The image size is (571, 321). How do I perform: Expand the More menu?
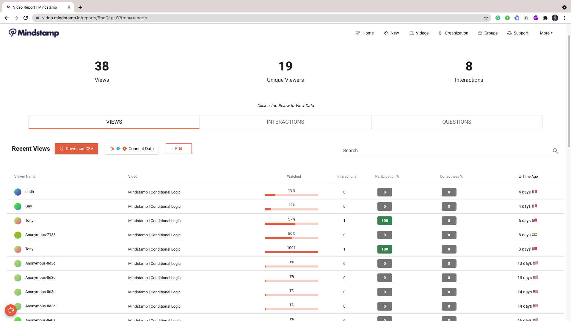click(546, 33)
